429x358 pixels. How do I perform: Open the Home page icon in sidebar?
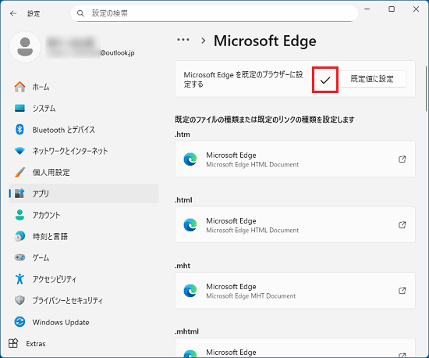click(x=19, y=87)
